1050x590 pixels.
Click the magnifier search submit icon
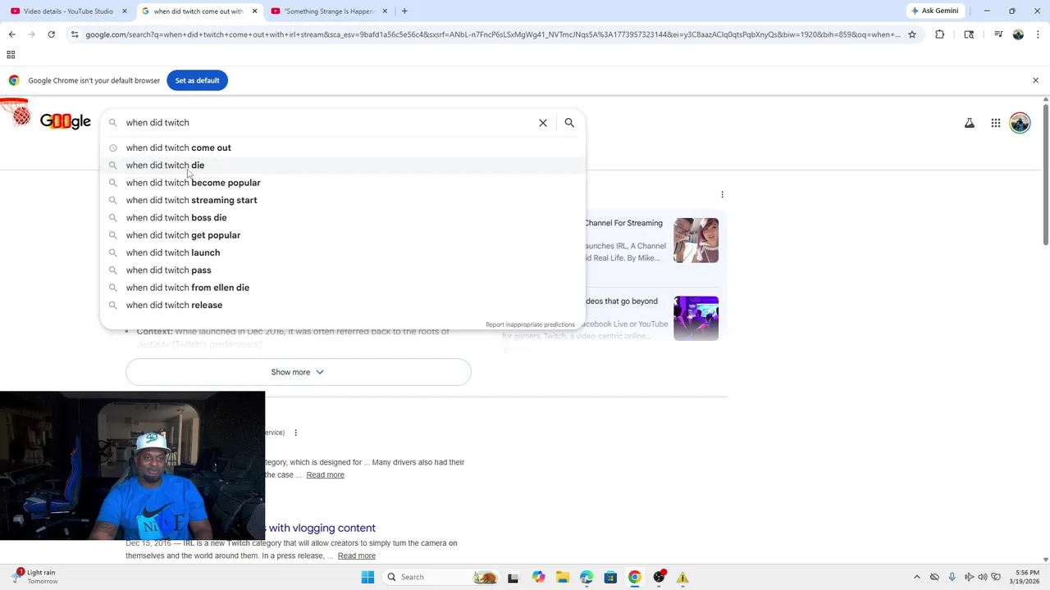(x=569, y=123)
